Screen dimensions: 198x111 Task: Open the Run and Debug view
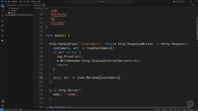[2, 21]
